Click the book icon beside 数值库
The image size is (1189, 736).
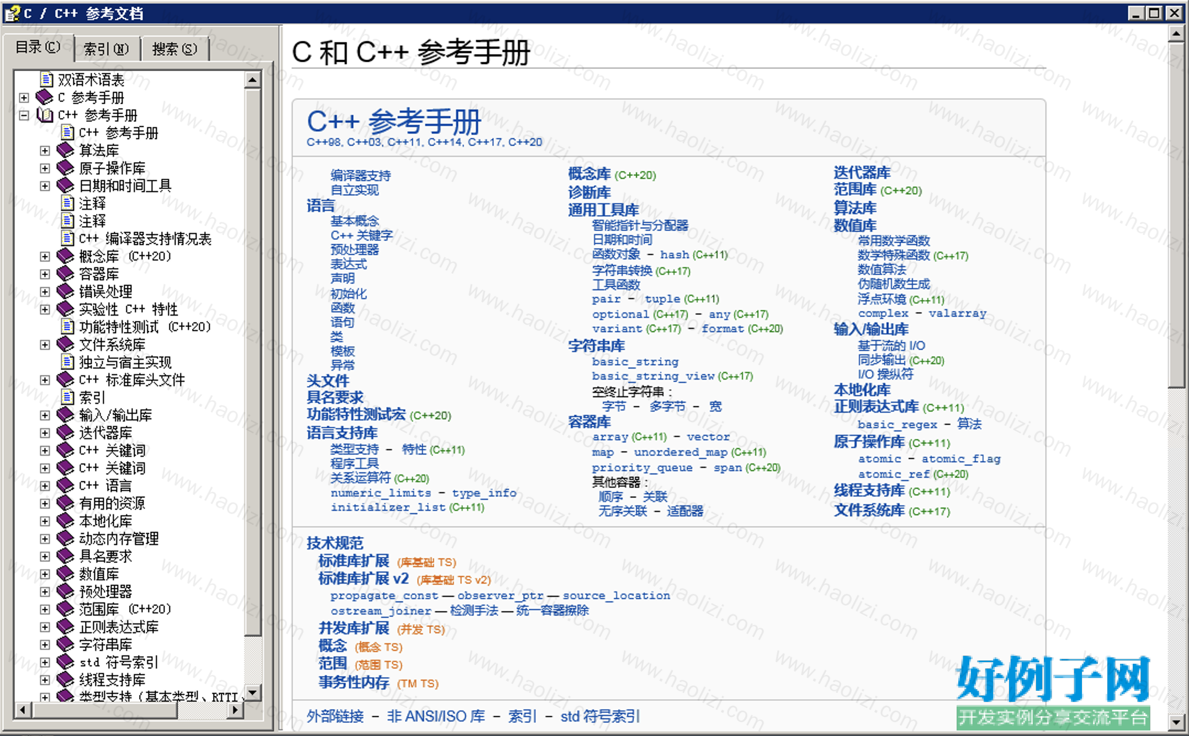[x=65, y=574]
